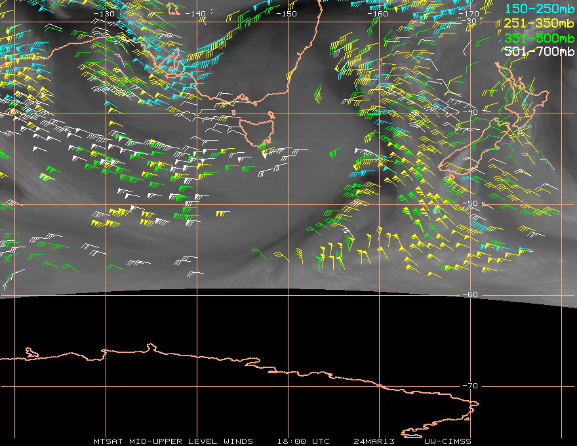Screen dimensions: 577x446
Task: Click the -160 longitude label
Action: [378, 14]
